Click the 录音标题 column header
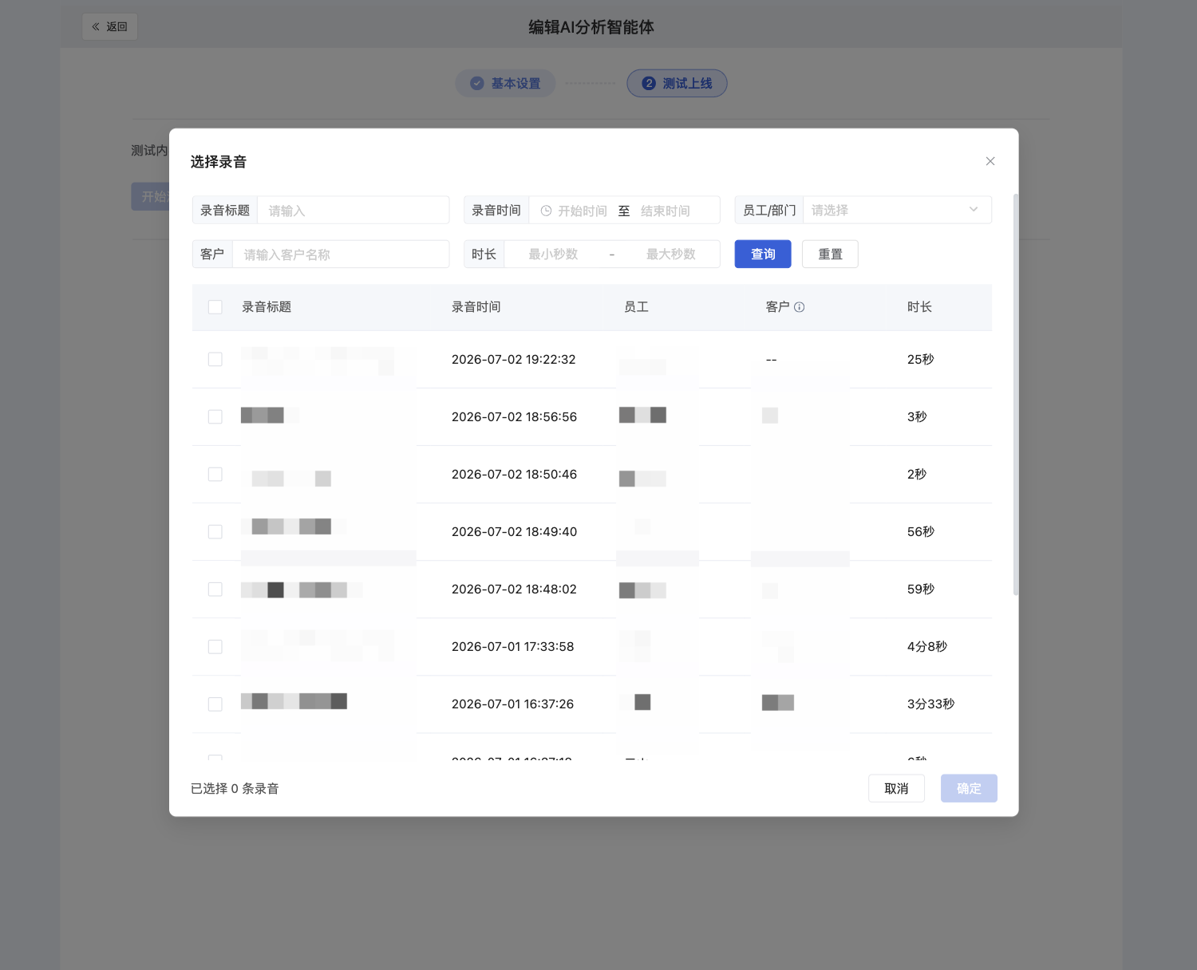1197x970 pixels. point(267,307)
